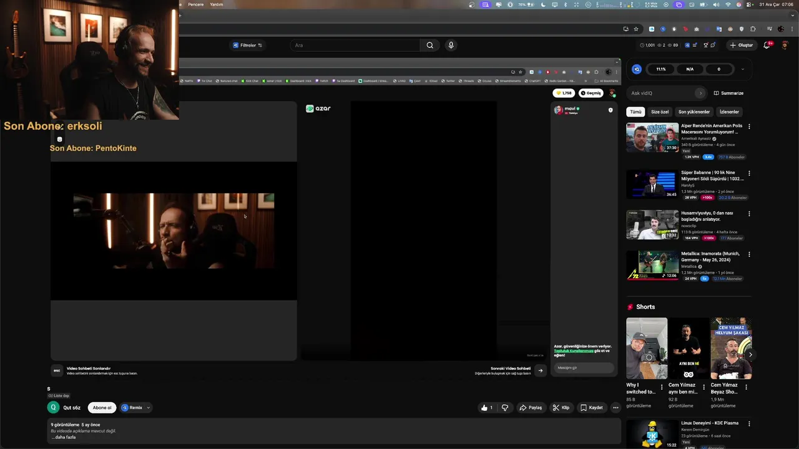Open options menu for Süper Babanne video
The height and width of the screenshot is (449, 799).
749,173
